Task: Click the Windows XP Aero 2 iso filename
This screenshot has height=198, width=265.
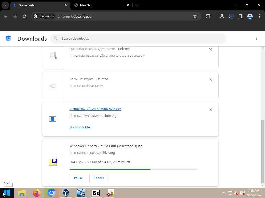Action: click(x=106, y=146)
